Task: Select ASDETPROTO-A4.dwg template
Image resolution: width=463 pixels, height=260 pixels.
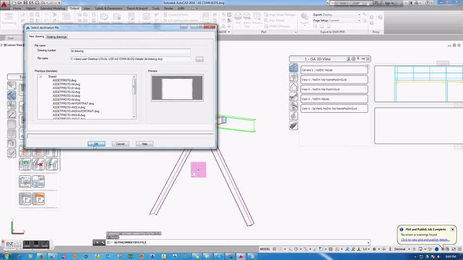Action: (x=66, y=100)
